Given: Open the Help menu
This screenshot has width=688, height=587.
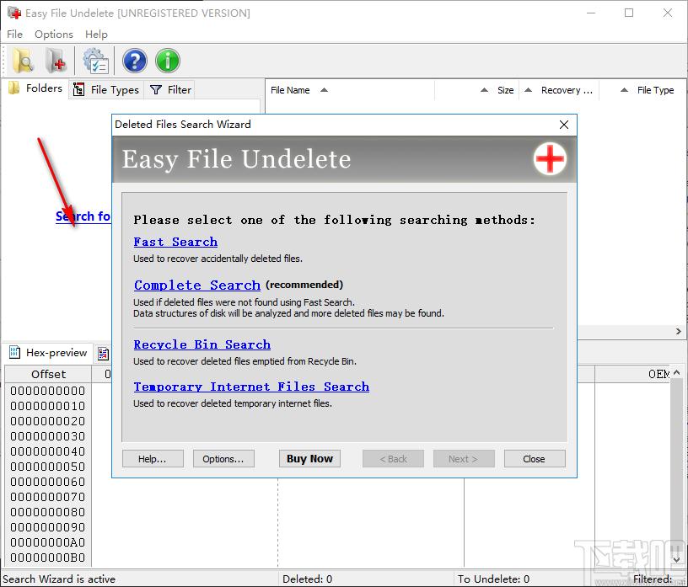Looking at the screenshot, I should tap(96, 35).
